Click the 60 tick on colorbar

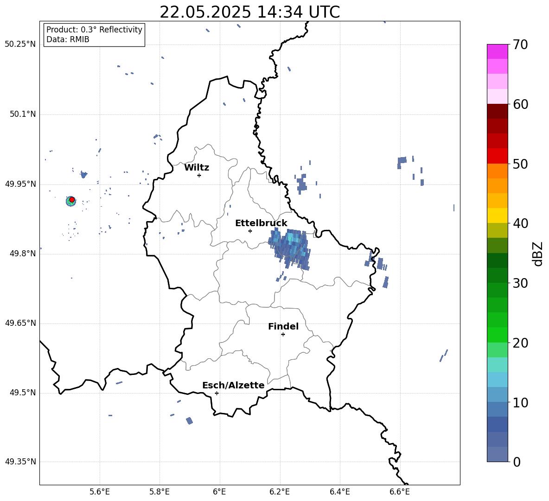520,104
